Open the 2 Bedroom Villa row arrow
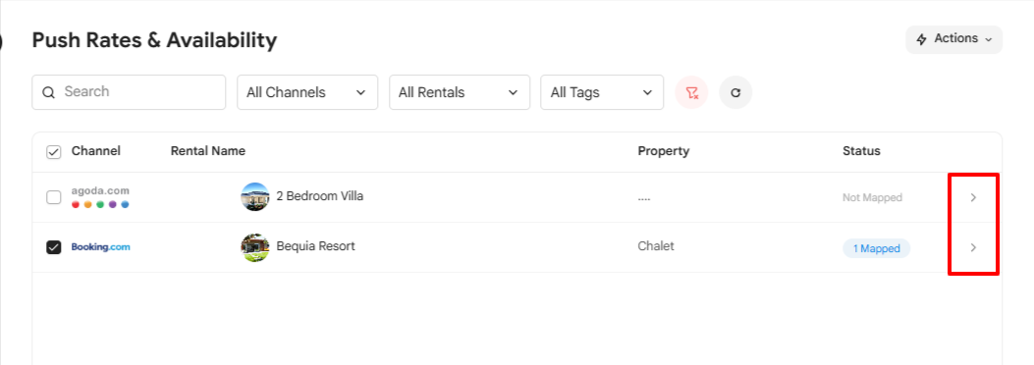This screenshot has width=1034, height=365. tap(973, 197)
